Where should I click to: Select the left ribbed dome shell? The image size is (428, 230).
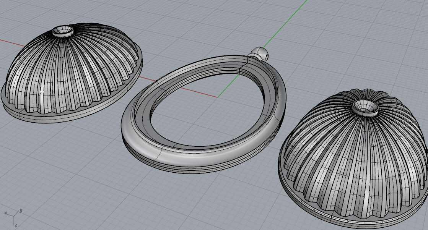(71, 74)
